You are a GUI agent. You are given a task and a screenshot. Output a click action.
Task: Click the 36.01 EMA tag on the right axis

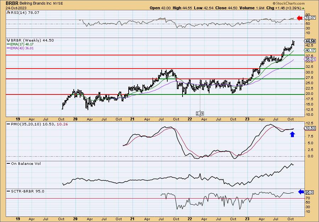[310, 59]
